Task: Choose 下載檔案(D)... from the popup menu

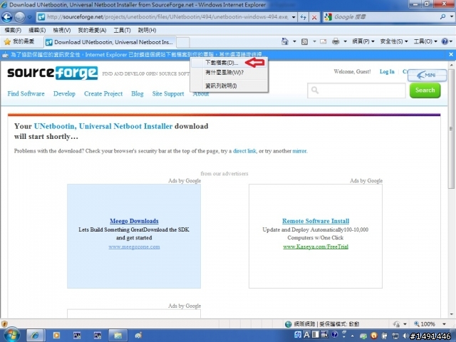Action: (229, 63)
